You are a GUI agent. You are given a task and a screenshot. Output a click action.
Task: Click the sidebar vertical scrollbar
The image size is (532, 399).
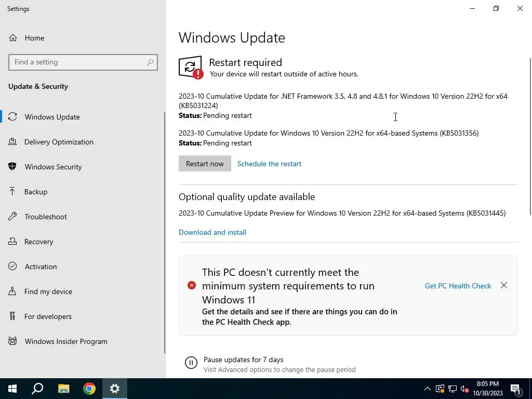tap(165, 233)
